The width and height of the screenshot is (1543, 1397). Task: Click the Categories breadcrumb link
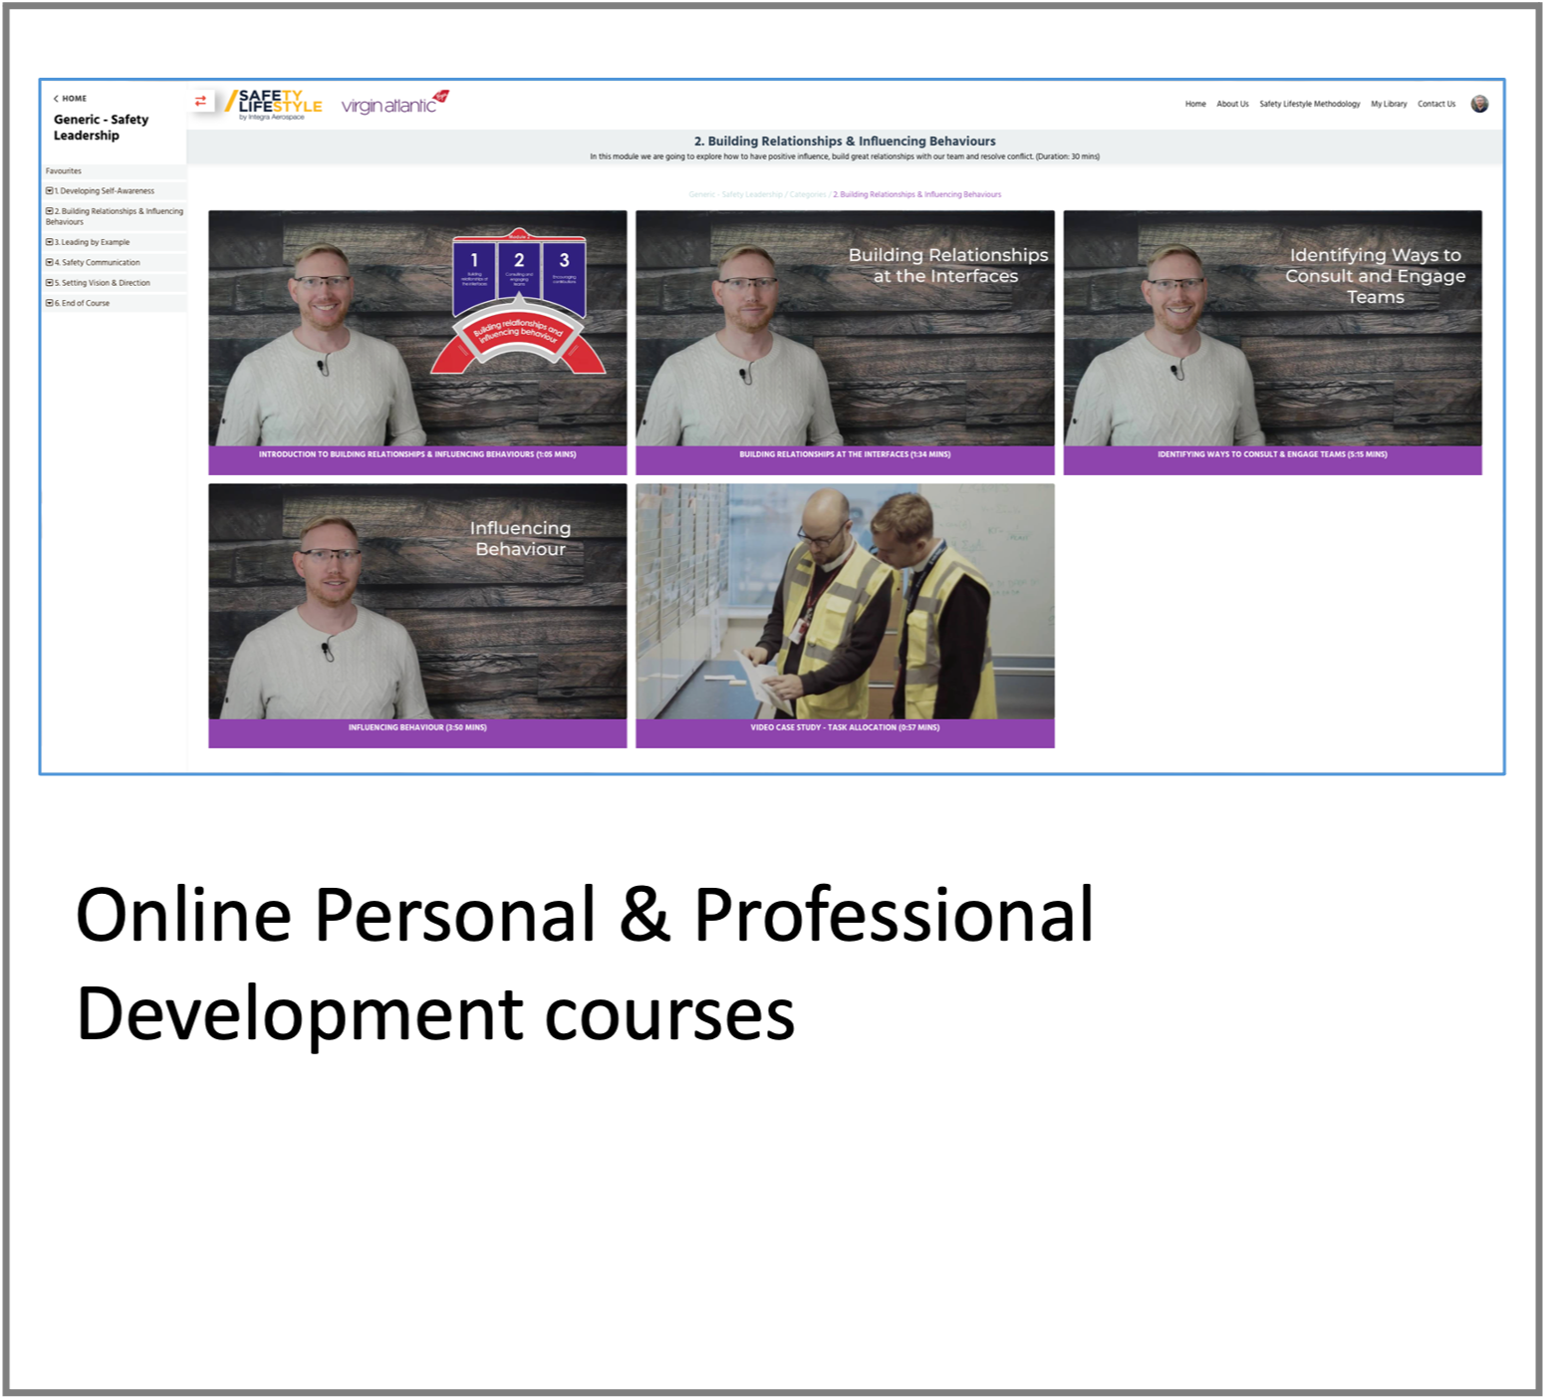[x=808, y=194]
